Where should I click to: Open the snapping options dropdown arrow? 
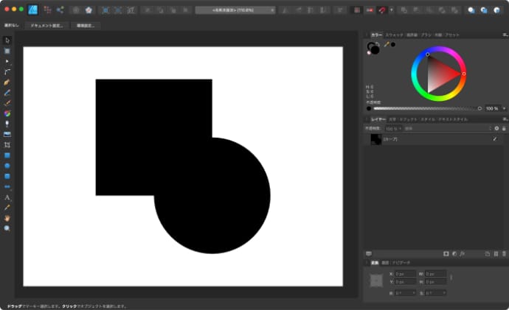pyautogui.click(x=391, y=10)
